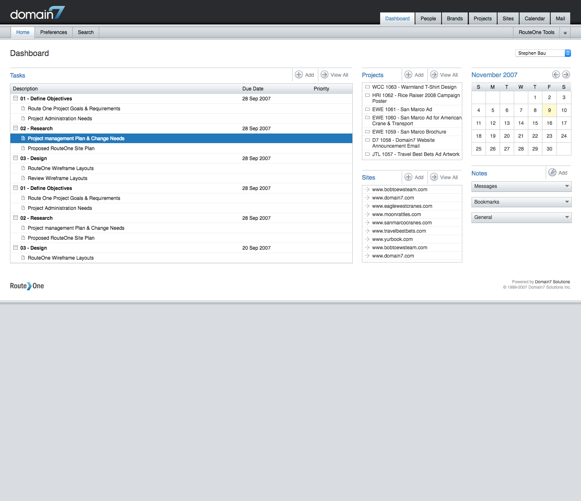Image resolution: width=581 pixels, height=501 pixels.
Task: Click the Sites View All arrow icon
Action: coord(434,177)
